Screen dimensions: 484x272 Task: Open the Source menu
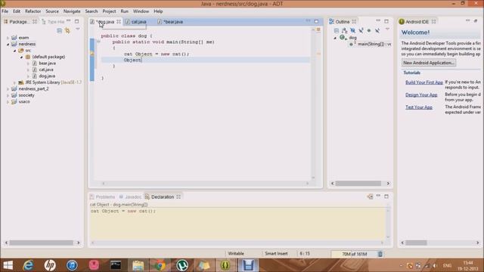click(52, 11)
